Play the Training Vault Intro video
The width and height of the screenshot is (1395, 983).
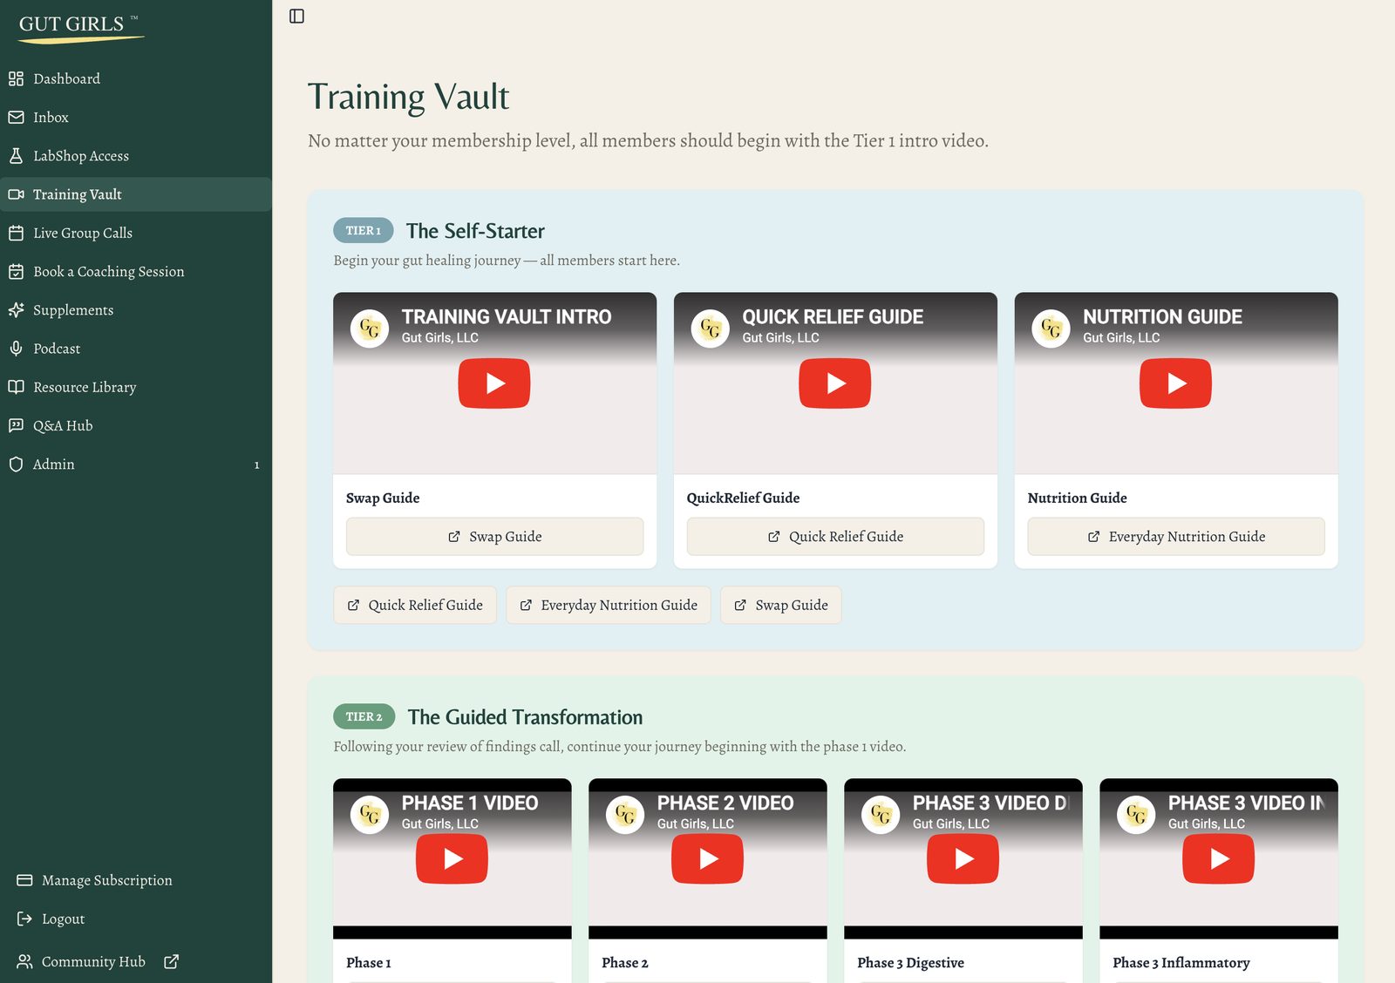click(494, 383)
